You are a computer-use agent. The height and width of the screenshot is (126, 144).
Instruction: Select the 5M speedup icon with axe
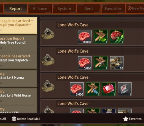(x=101, y=63)
